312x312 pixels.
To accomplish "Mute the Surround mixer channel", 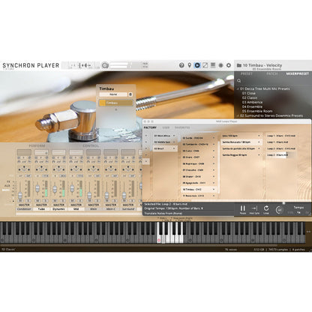I will [124, 201].
